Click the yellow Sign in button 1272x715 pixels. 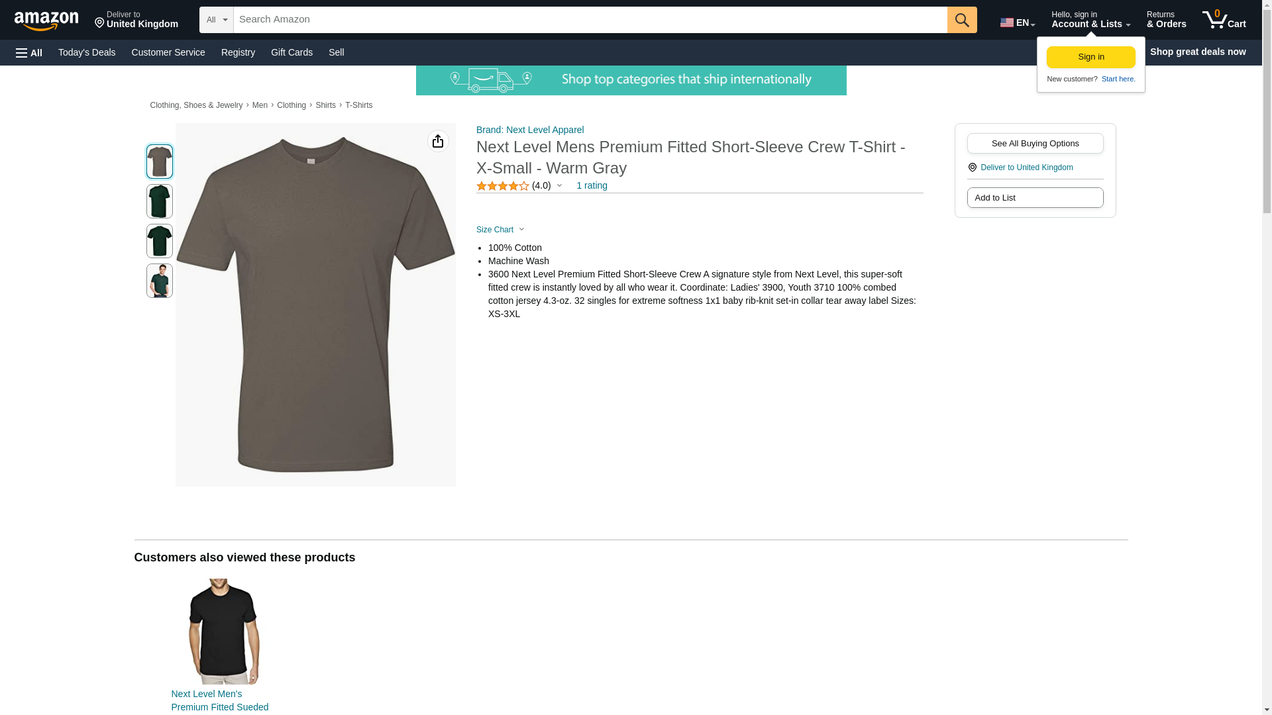coord(1090,57)
